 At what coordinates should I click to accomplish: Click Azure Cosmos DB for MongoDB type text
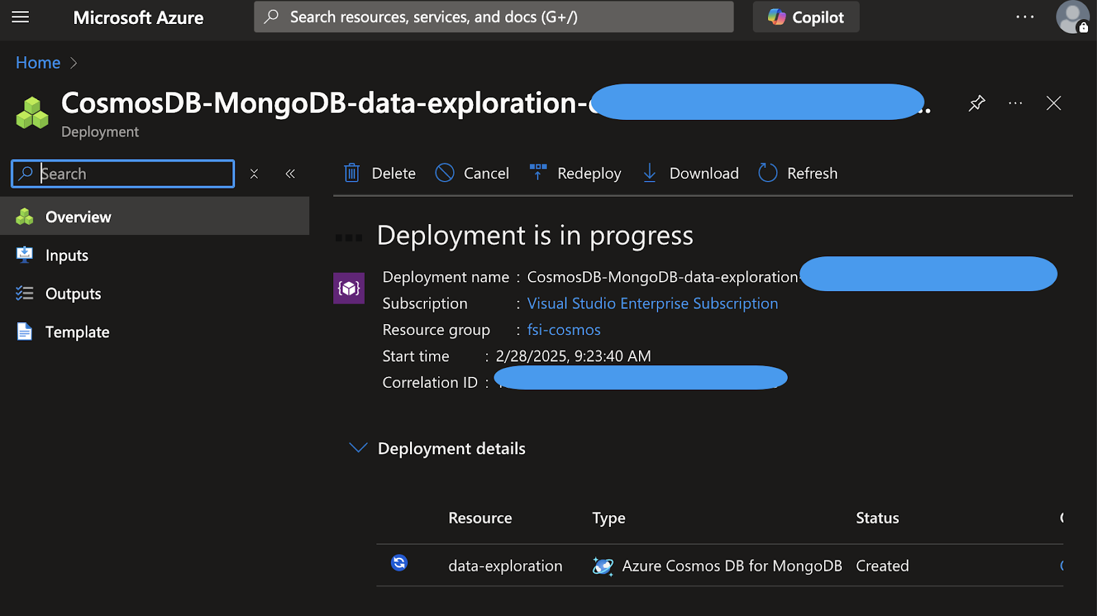click(732, 566)
